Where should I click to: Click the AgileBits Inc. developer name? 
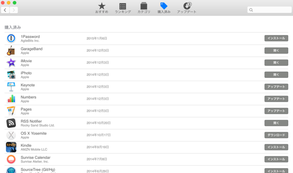(30, 41)
